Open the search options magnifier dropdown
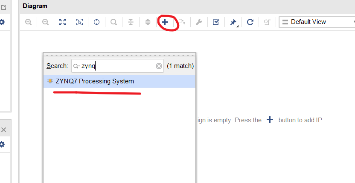The image size is (355, 183). pos(76,66)
